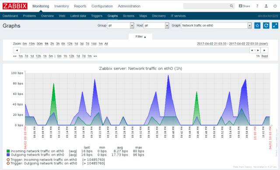
Task: Go to Dashboard submenu
Action: (10, 16)
